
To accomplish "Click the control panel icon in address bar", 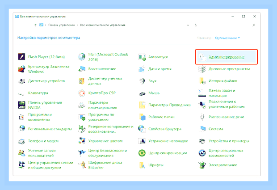I will pos(42,25).
